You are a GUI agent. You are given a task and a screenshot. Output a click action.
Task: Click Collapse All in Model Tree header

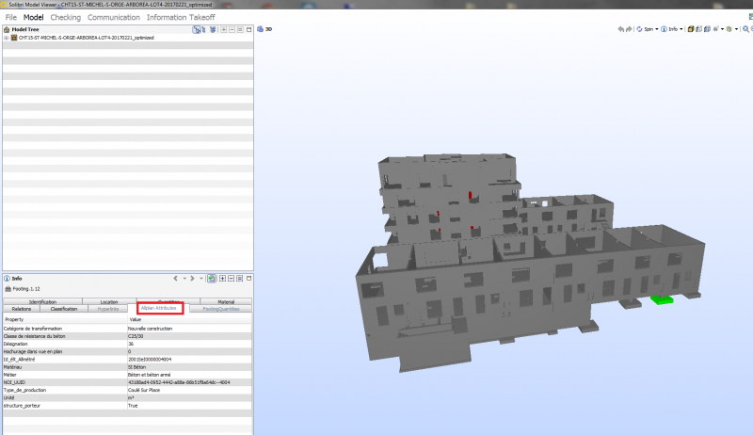232,29
